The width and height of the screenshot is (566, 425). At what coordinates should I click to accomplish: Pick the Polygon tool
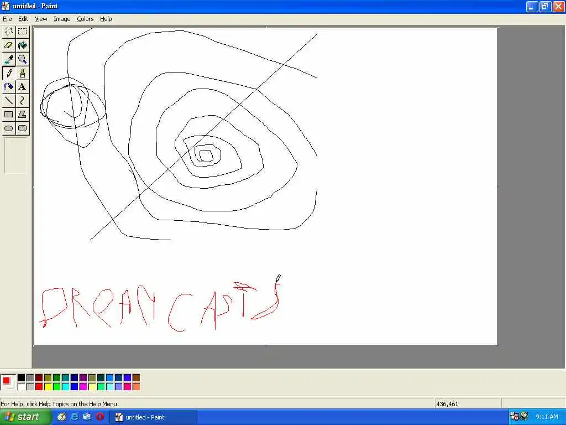(x=22, y=115)
